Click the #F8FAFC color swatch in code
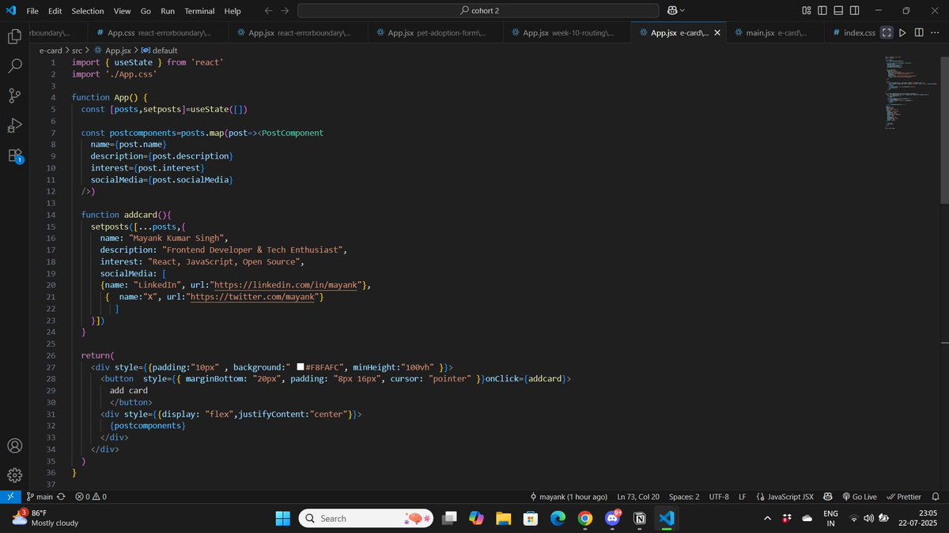Viewport: 949px width, 533px height. 301,367
